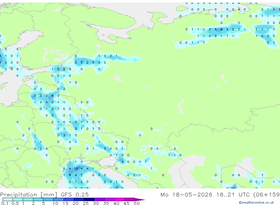280x205 pixels.
Task: Click the "Precipitation [mm] GFS 0.25" title
Action: (44, 194)
